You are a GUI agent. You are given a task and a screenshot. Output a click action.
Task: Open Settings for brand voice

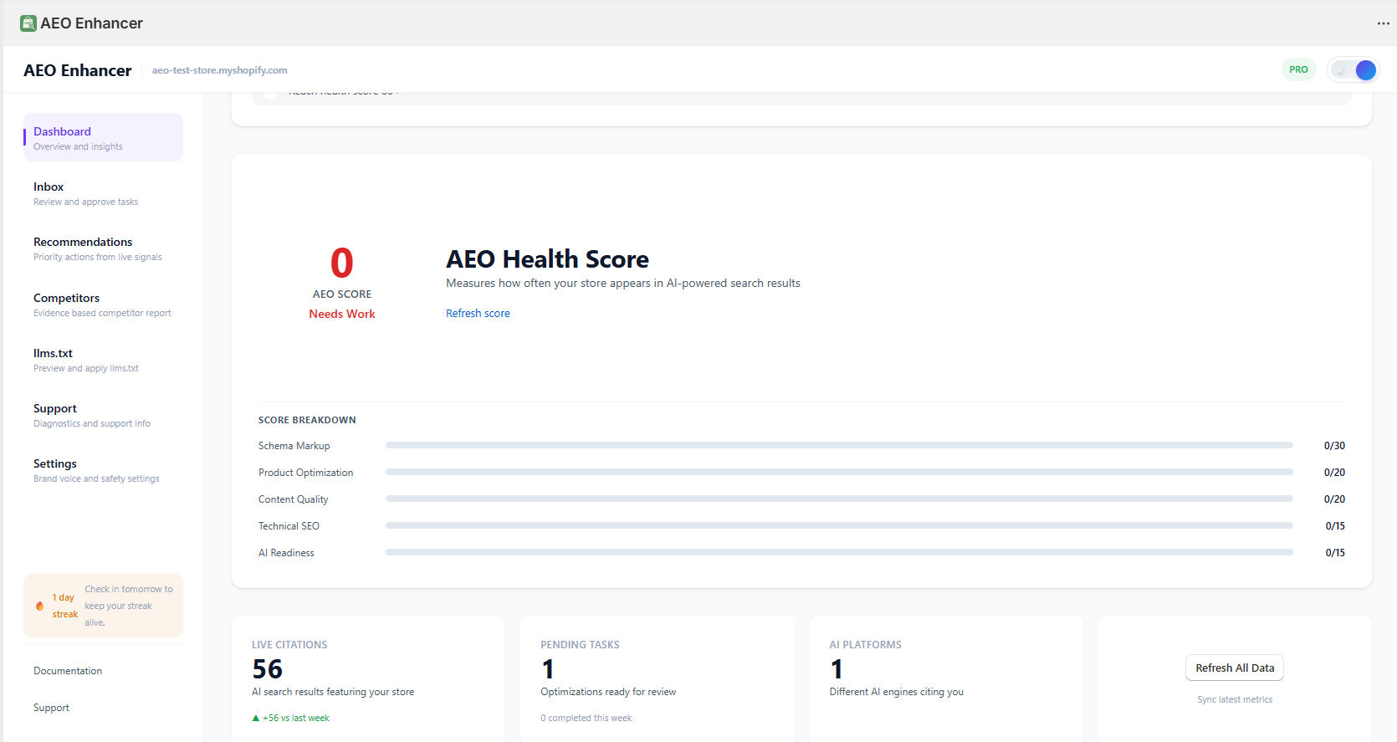point(103,470)
